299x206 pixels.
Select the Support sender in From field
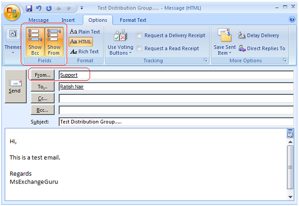(69, 75)
